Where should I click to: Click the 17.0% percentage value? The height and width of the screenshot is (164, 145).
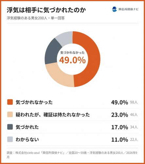[119, 127]
